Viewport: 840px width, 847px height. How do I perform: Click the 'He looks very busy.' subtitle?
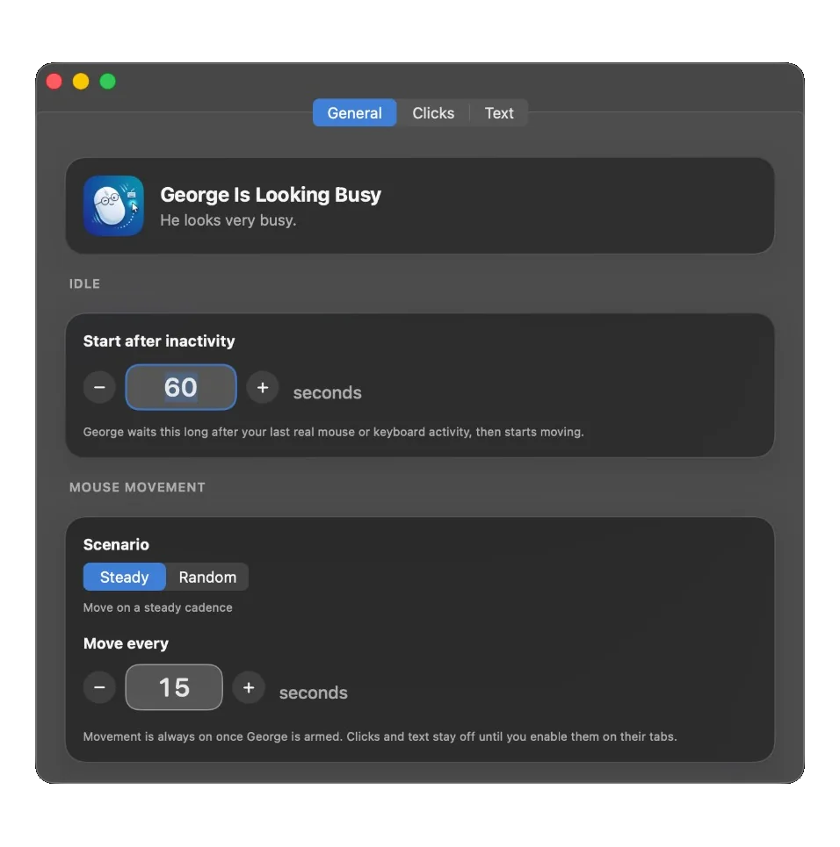[228, 220]
